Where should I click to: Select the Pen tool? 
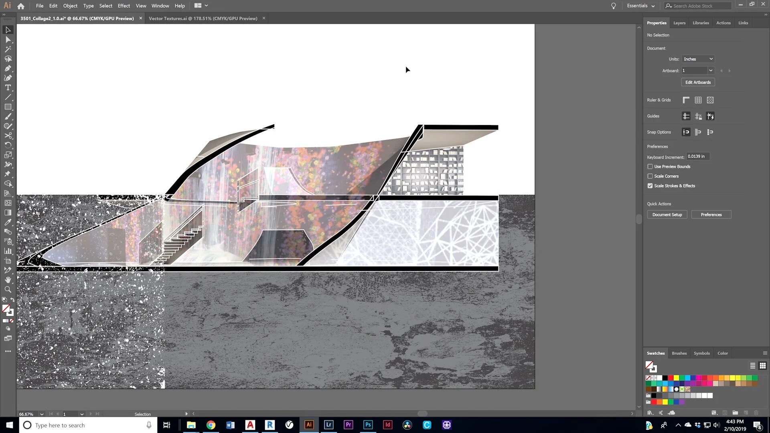click(8, 68)
